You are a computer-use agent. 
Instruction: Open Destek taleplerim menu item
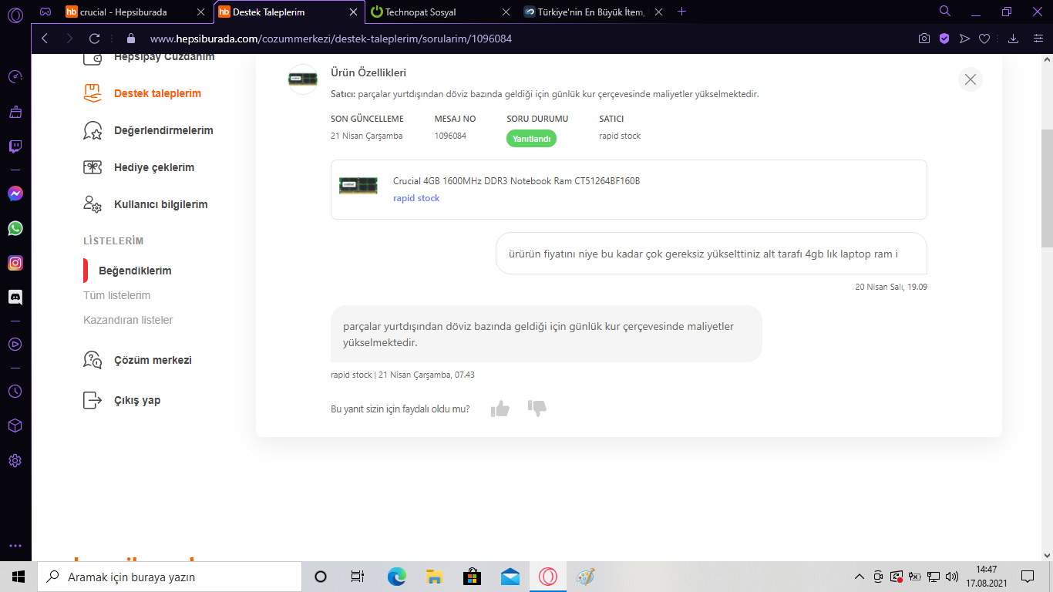point(142,93)
